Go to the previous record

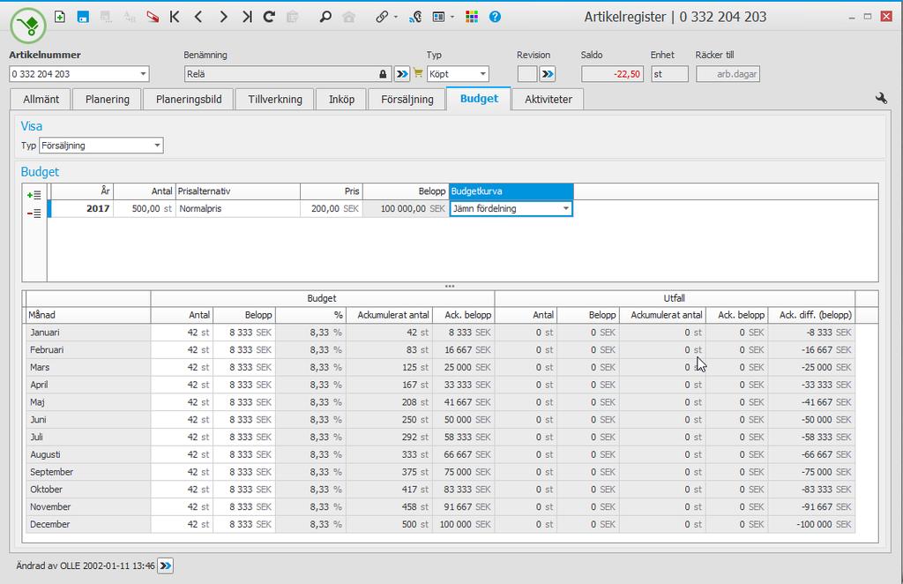tap(198, 17)
